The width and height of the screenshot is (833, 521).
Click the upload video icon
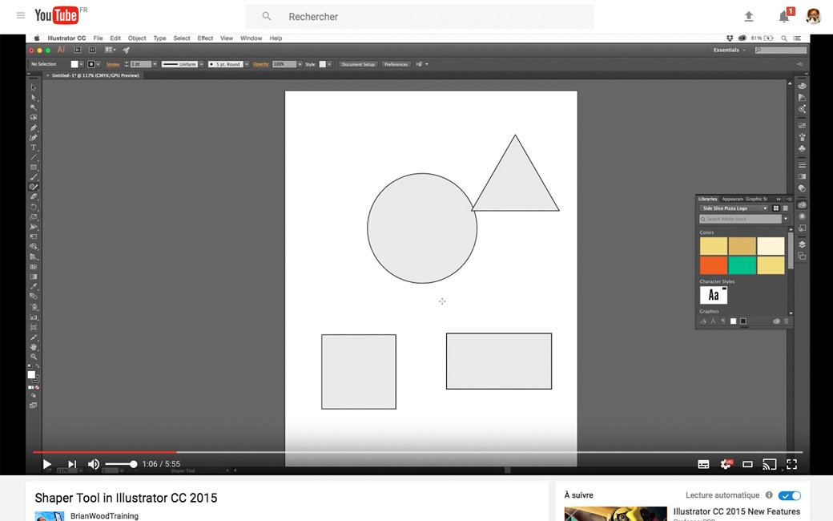[x=749, y=16]
